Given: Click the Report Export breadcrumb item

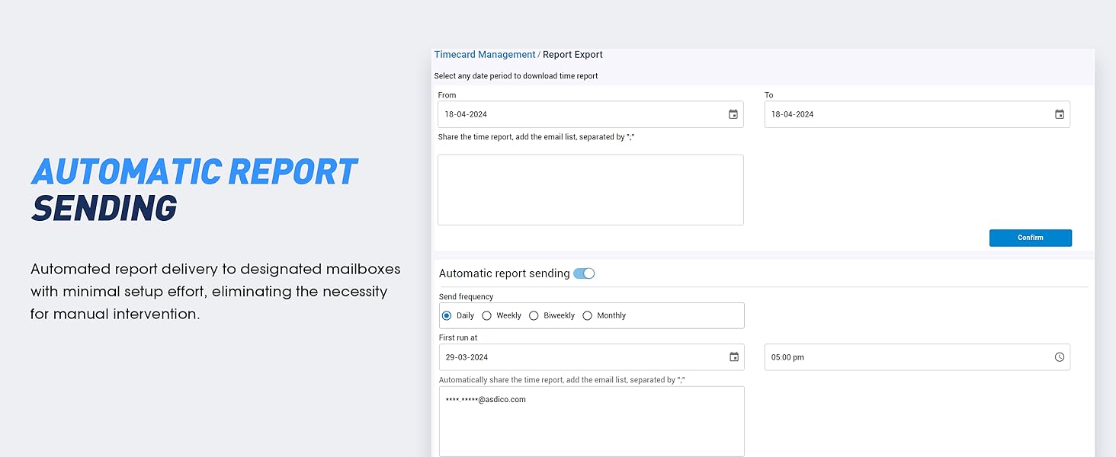Looking at the screenshot, I should [572, 55].
